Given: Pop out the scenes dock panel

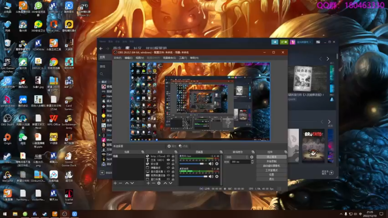Looking at the screenshot, I should [143, 152].
